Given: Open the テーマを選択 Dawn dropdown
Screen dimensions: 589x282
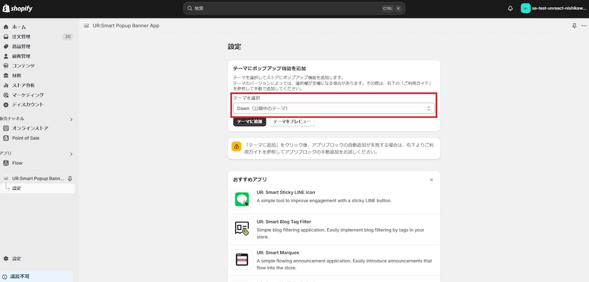Looking at the screenshot, I should pos(334,109).
